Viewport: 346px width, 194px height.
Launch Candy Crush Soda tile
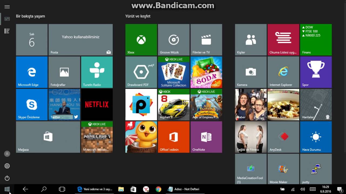[206, 72]
